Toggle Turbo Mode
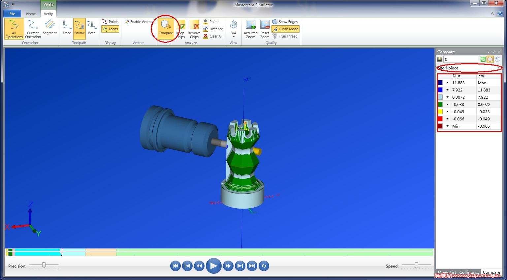The image size is (507, 280). (285, 29)
